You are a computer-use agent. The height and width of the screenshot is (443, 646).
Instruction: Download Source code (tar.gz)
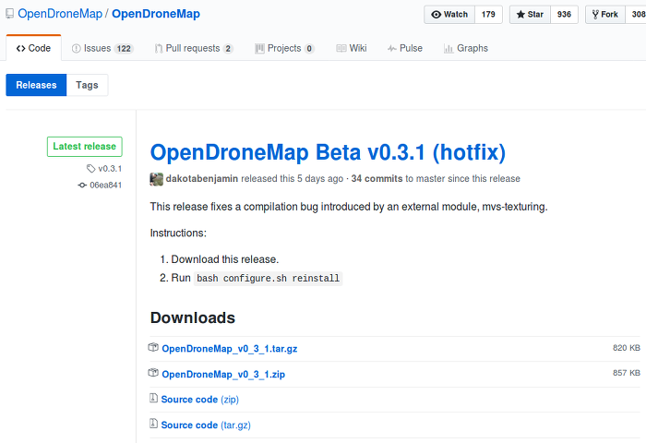(x=206, y=425)
